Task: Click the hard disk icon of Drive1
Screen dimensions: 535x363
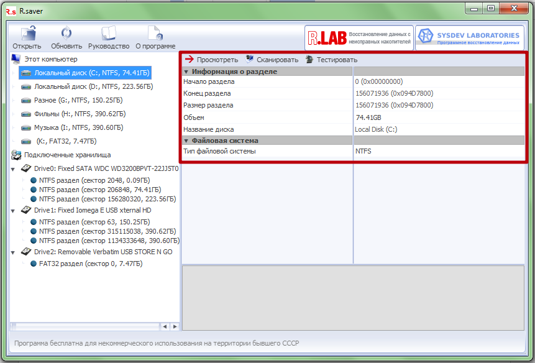Action: pyautogui.click(x=26, y=210)
